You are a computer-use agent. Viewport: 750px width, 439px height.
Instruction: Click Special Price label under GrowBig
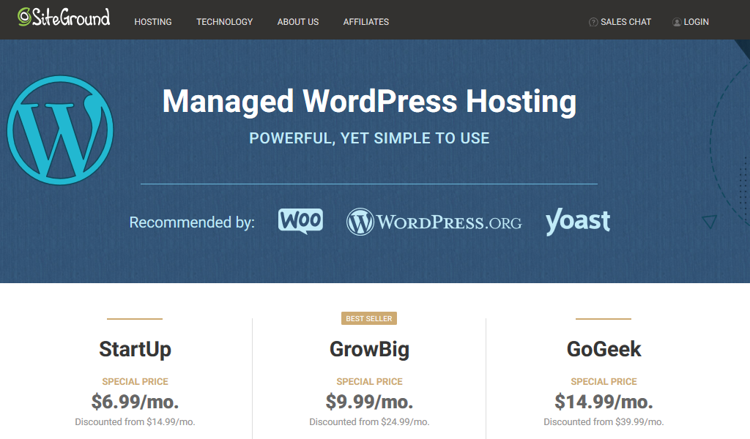[x=369, y=382]
